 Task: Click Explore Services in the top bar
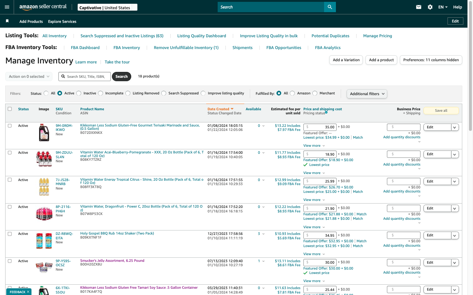click(62, 21)
